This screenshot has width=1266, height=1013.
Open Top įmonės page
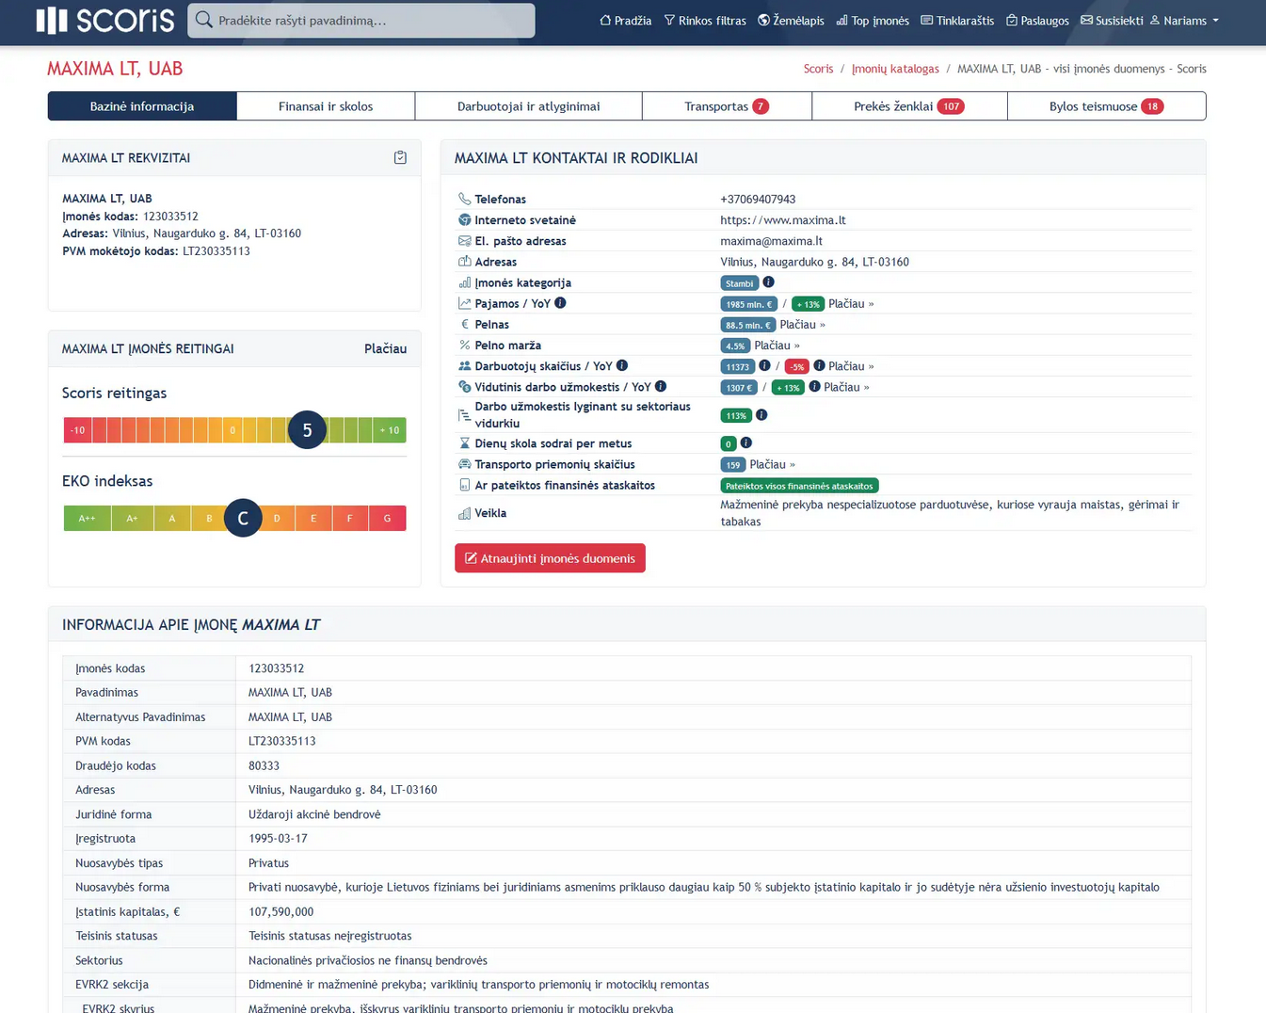click(x=873, y=20)
